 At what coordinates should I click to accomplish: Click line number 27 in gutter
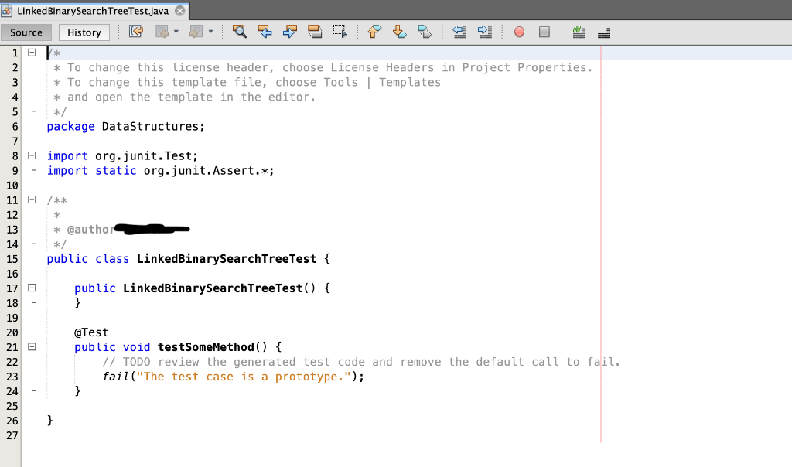(12, 436)
